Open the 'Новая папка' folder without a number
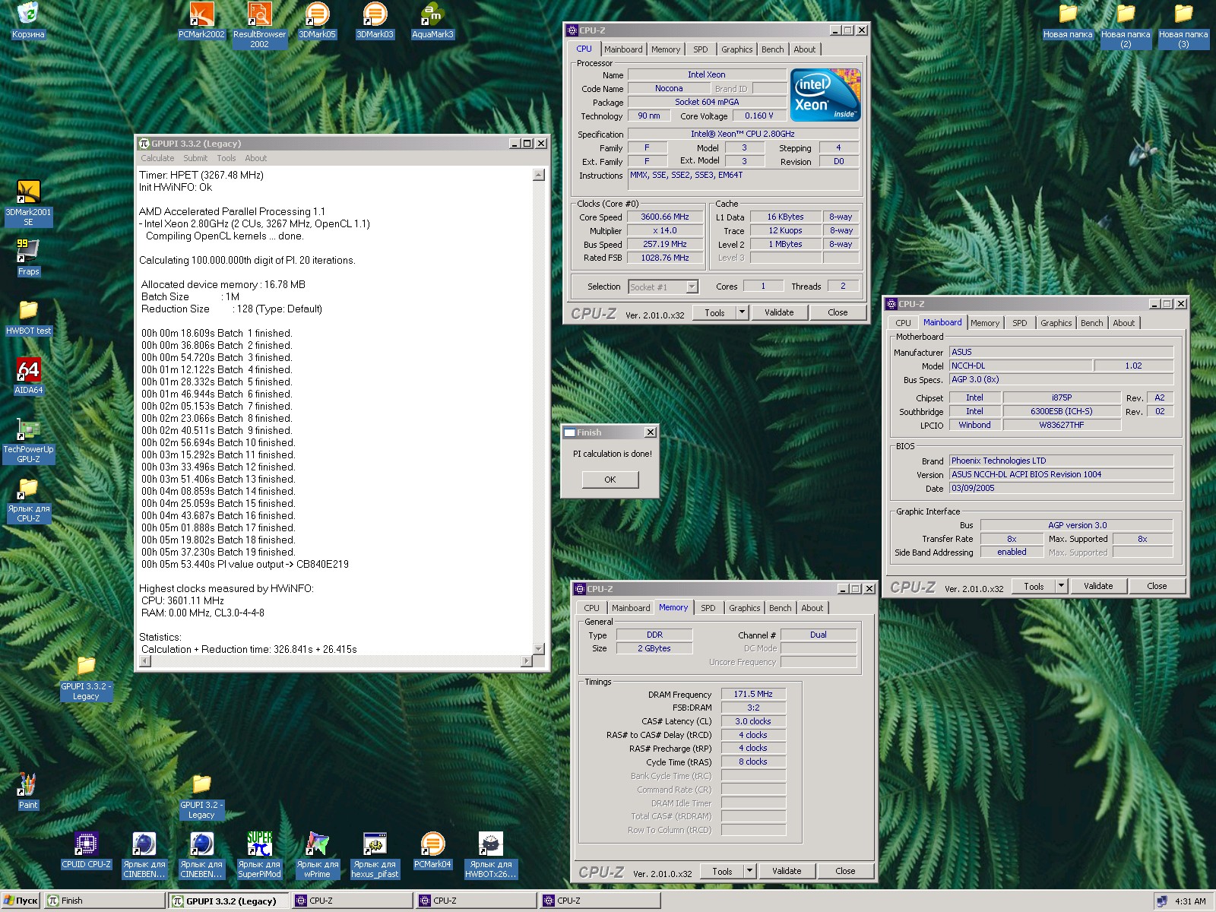Screen dimensions: 1216x912 pyautogui.click(x=1068, y=21)
